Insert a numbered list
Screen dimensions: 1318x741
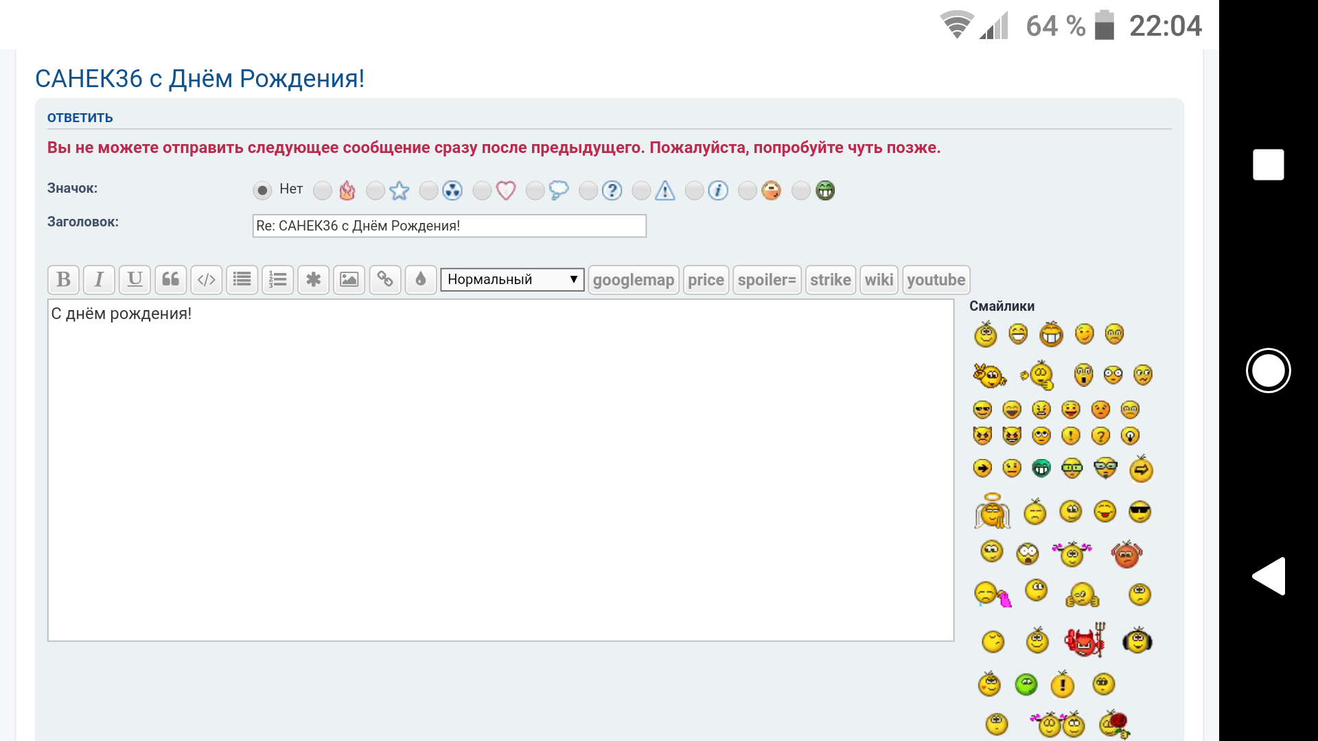(277, 280)
